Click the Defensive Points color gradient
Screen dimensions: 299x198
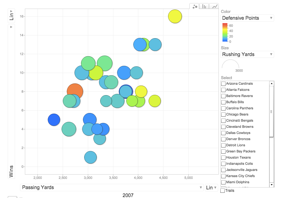pyautogui.click(x=225, y=32)
